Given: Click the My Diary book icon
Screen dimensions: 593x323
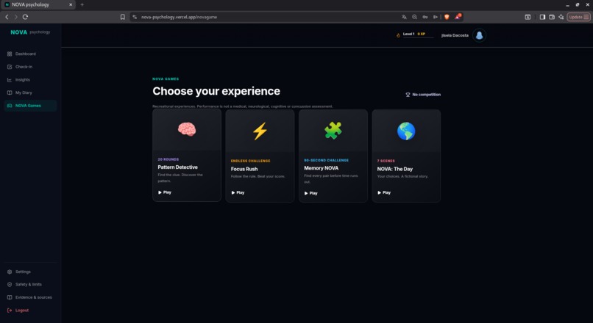Looking at the screenshot, I should tap(10, 92).
